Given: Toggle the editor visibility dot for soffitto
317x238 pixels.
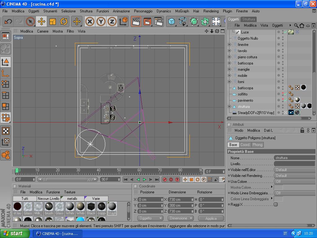Looking at the screenshot, I should click(283, 93).
